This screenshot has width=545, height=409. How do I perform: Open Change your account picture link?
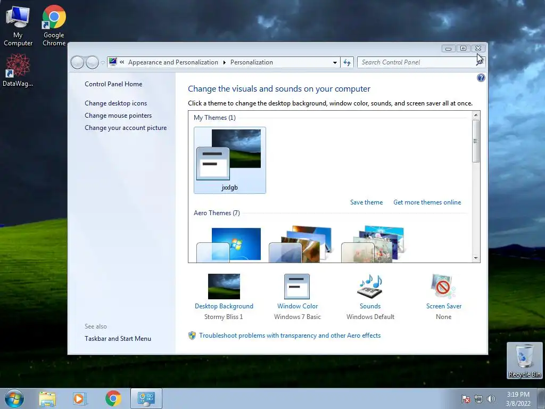[126, 128]
